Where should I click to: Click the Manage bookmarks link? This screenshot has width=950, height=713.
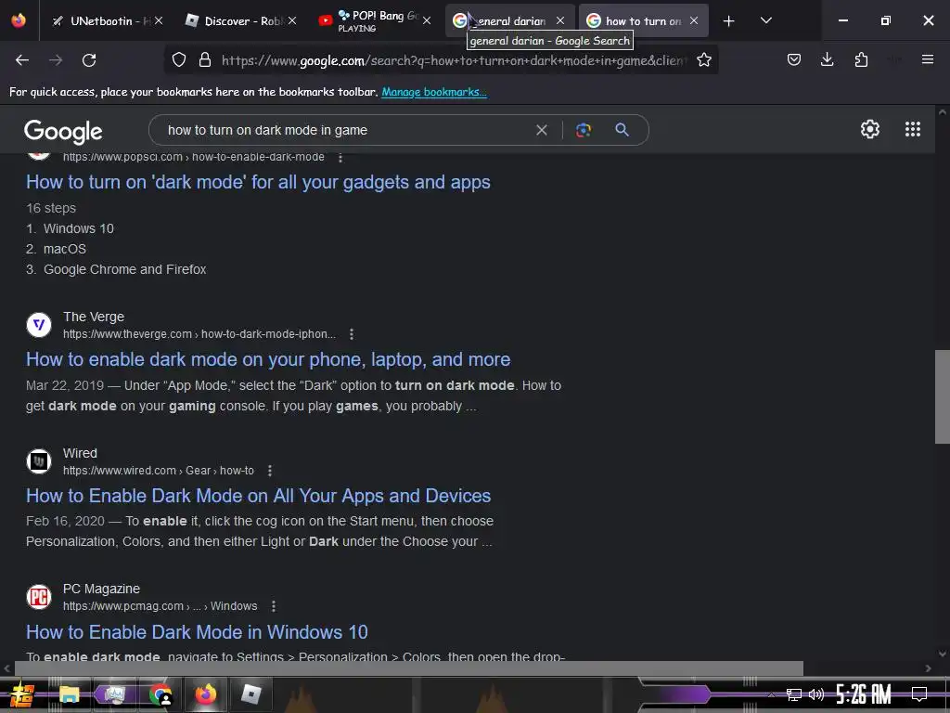434,92
